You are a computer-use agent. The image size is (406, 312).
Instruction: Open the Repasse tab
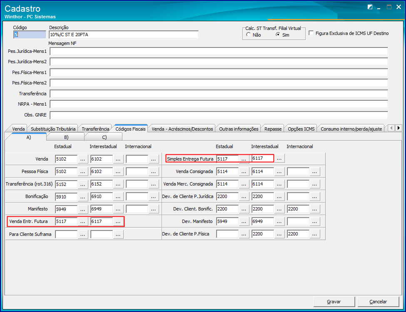(x=273, y=129)
